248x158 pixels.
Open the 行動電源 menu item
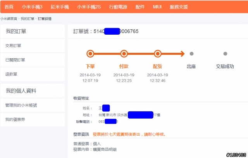tap(118, 7)
